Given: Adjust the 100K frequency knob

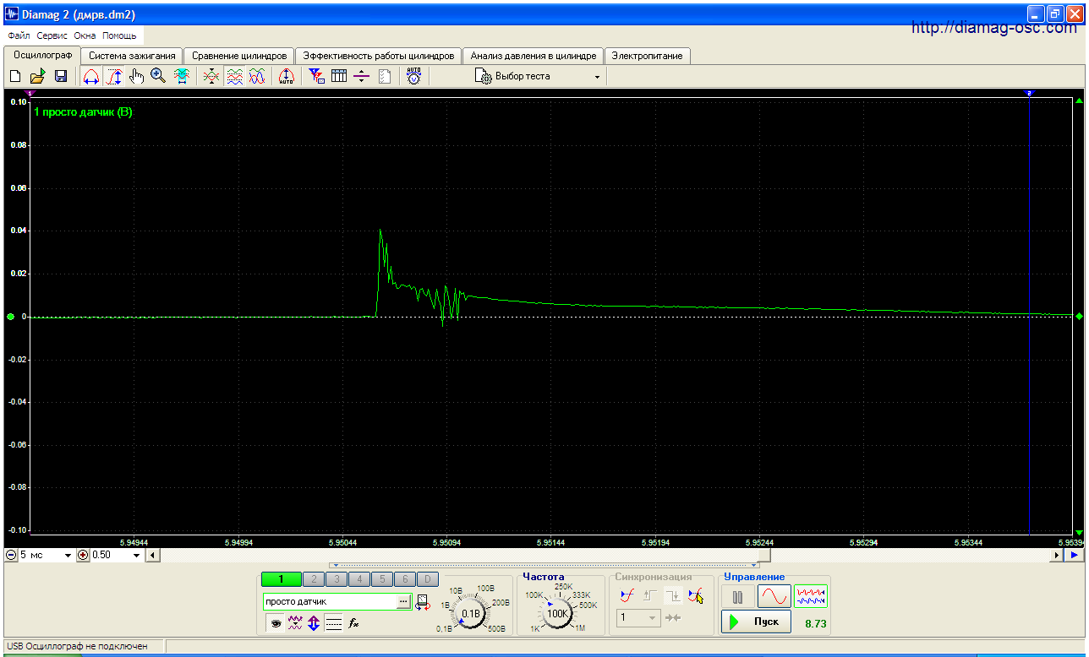Looking at the screenshot, I should pos(557,613).
